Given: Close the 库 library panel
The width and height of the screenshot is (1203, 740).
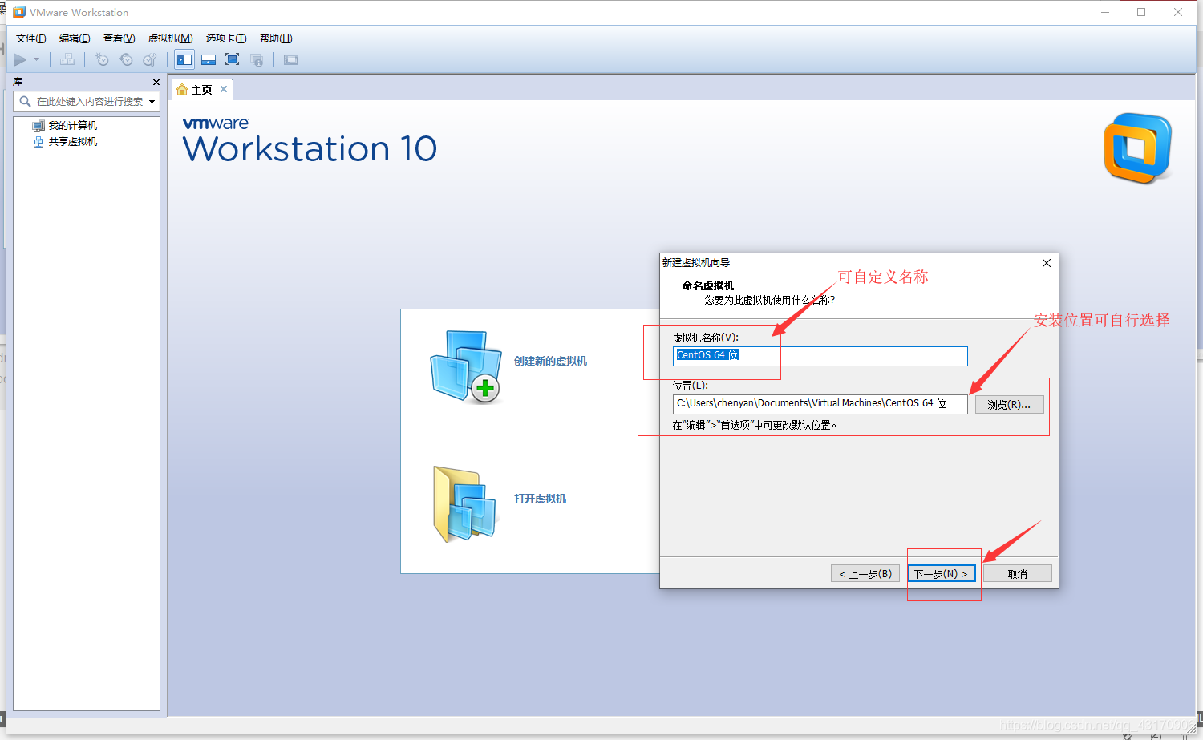Looking at the screenshot, I should click(x=156, y=82).
